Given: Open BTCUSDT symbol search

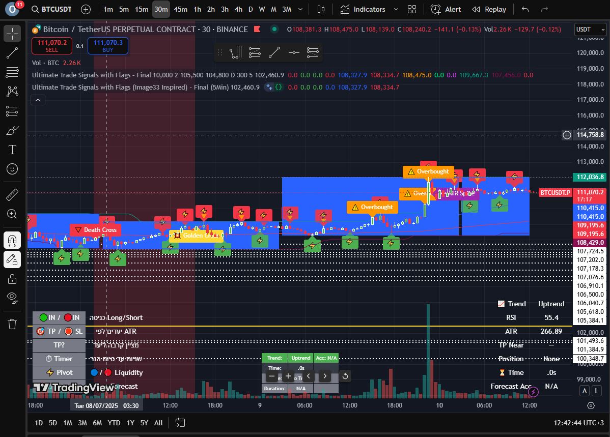Looking at the screenshot, I should point(52,9).
